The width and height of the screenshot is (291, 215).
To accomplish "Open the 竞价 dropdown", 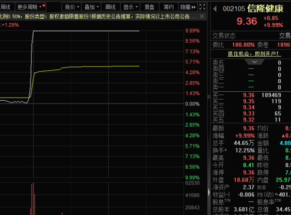I will 72,7.
